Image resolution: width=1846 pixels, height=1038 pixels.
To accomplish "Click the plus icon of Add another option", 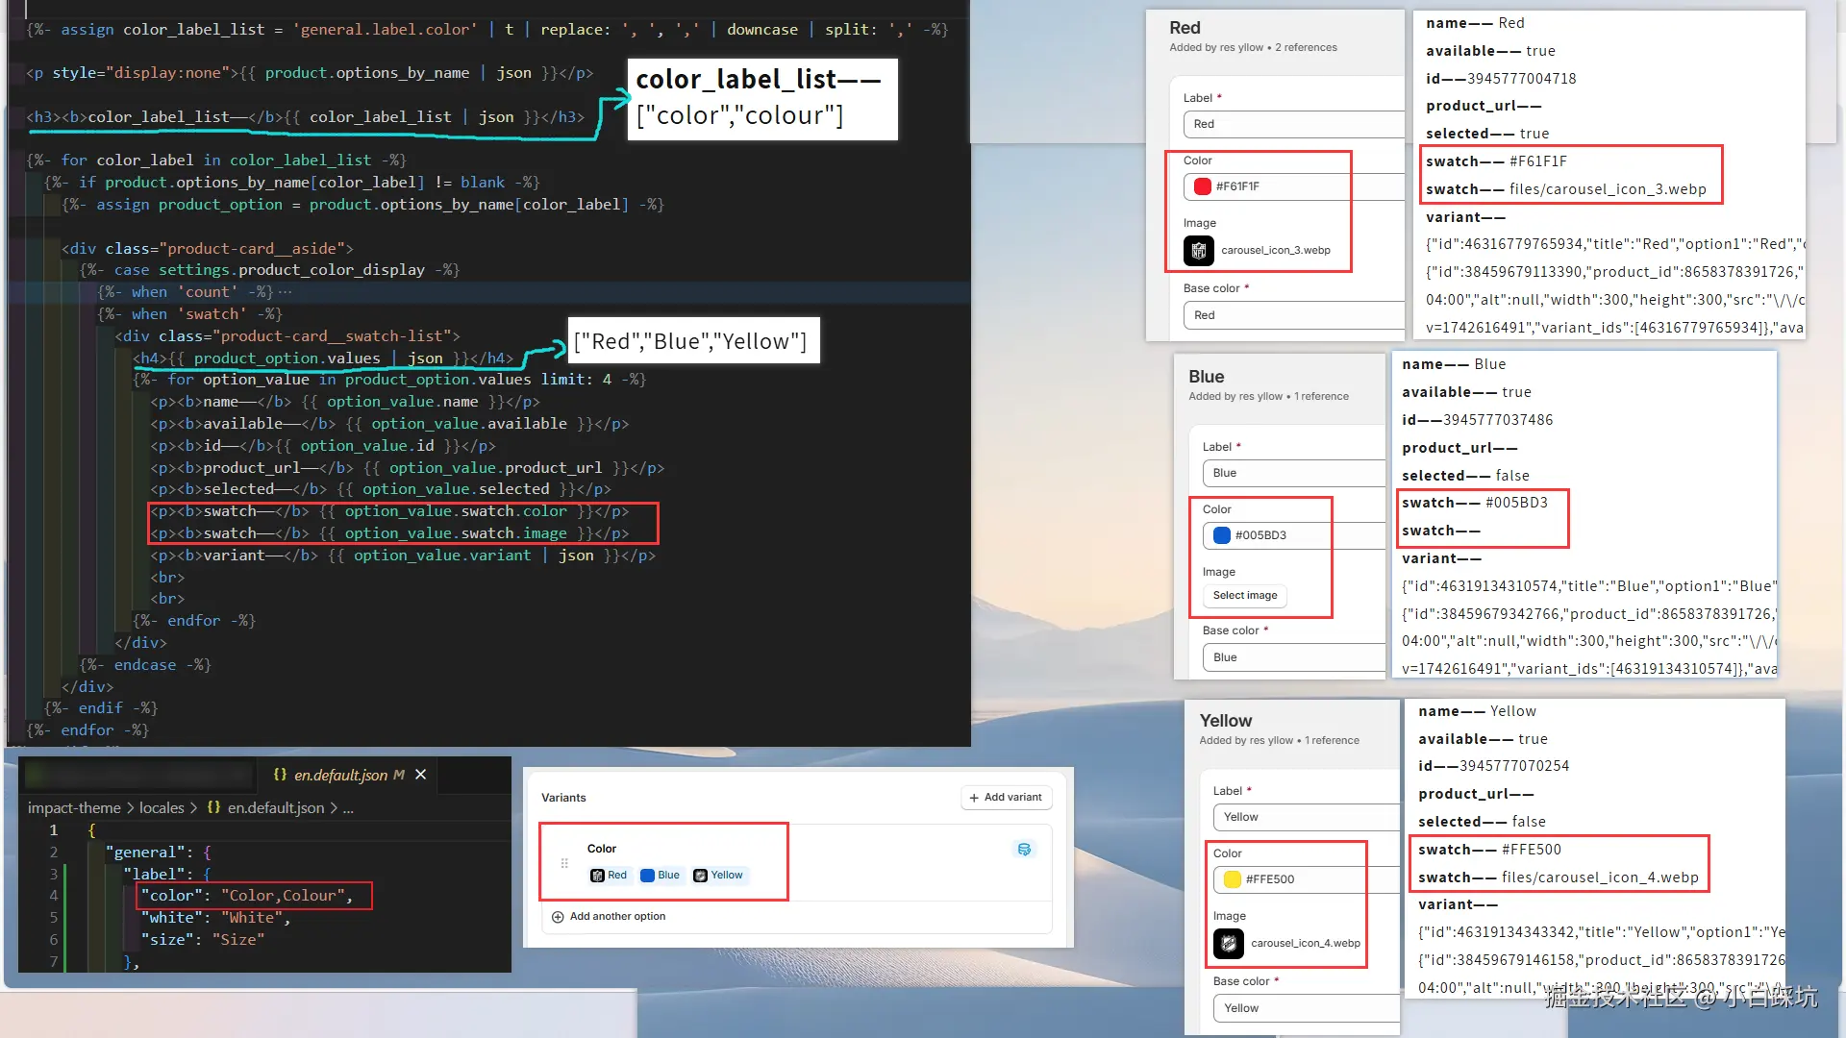I will [558, 917].
